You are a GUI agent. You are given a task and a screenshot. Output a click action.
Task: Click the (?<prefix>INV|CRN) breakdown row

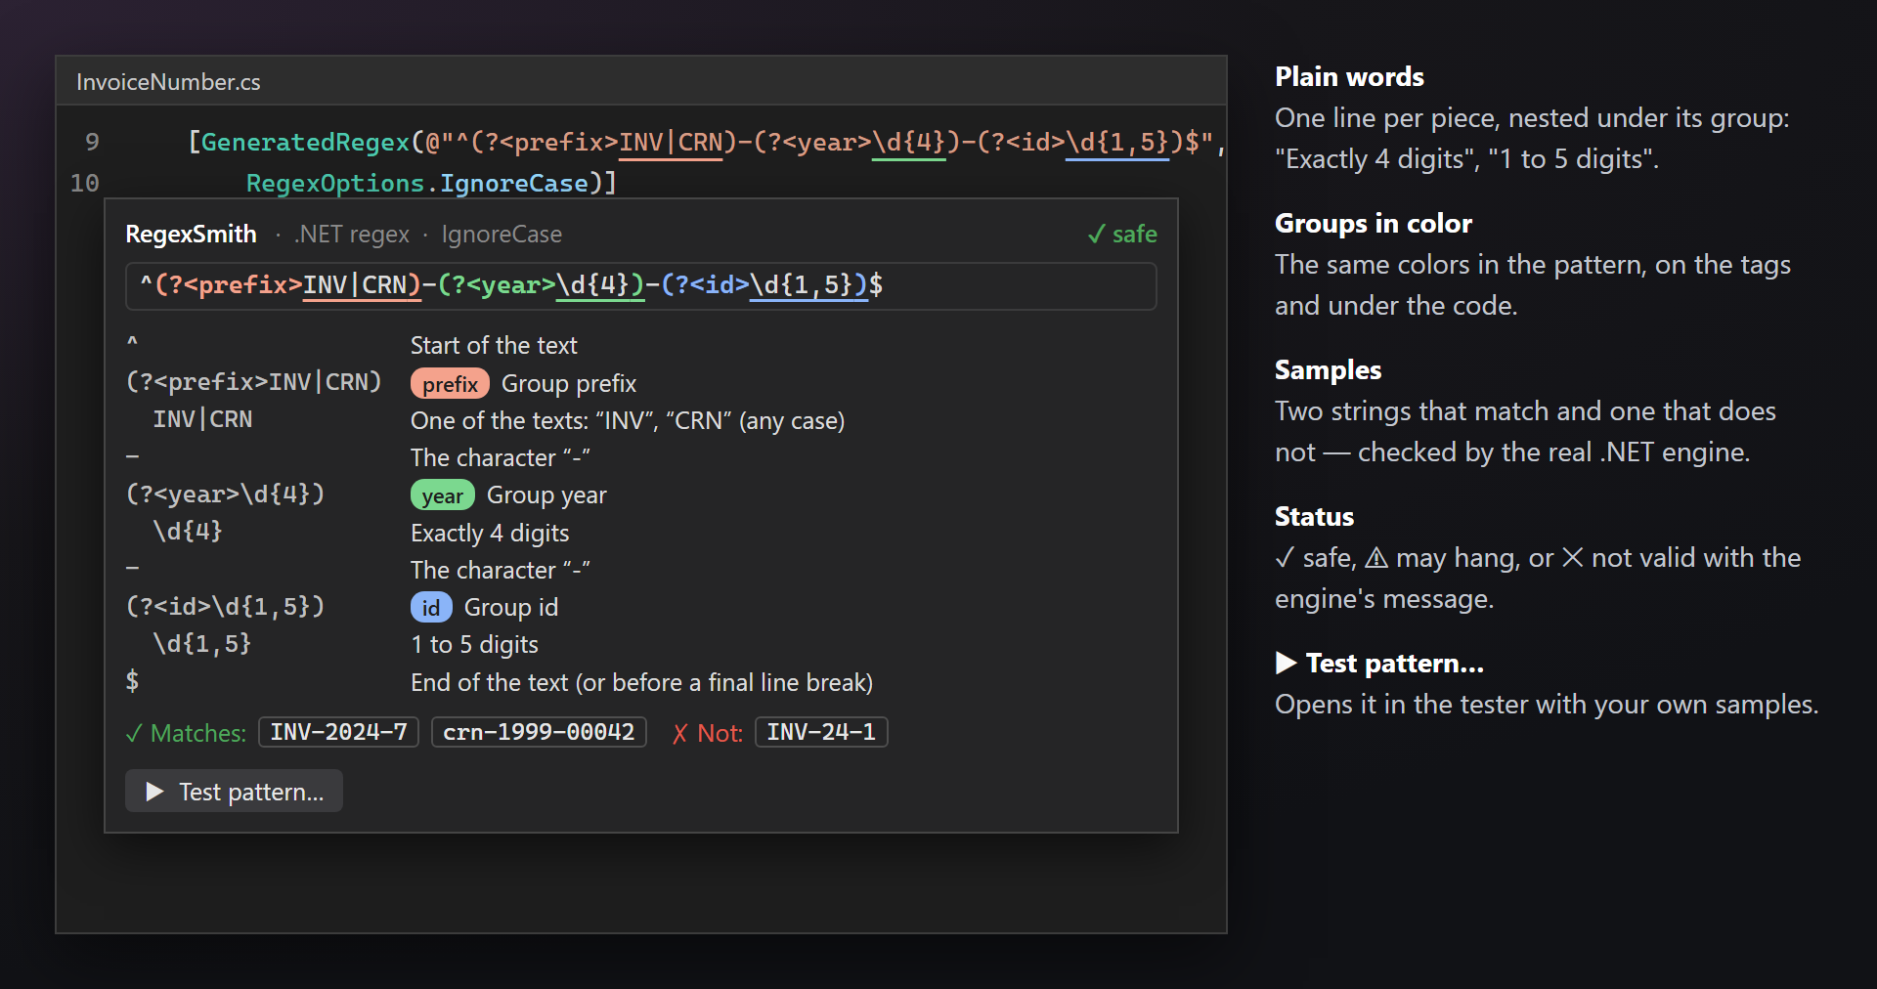(x=641, y=383)
